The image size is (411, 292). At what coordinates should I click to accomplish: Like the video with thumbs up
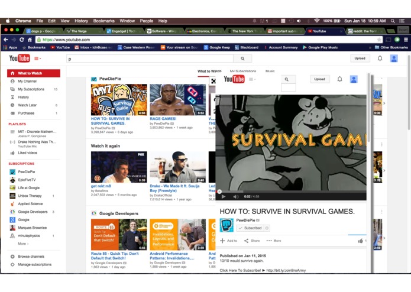point(361,241)
